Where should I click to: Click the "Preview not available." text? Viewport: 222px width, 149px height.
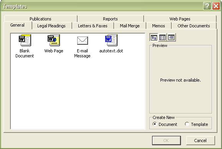click(181, 80)
